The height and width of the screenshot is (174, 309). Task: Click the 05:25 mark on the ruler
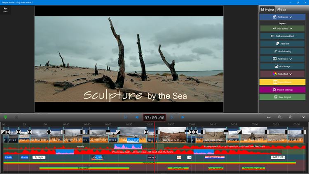coord(276,124)
